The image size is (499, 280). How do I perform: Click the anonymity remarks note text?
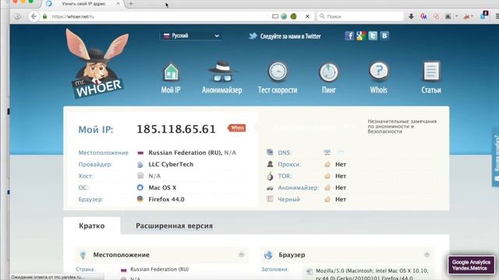click(x=402, y=126)
